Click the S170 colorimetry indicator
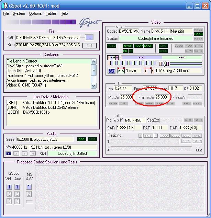Image resolution: width=211 pixels, height=218 pixels. (x=189, y=51)
